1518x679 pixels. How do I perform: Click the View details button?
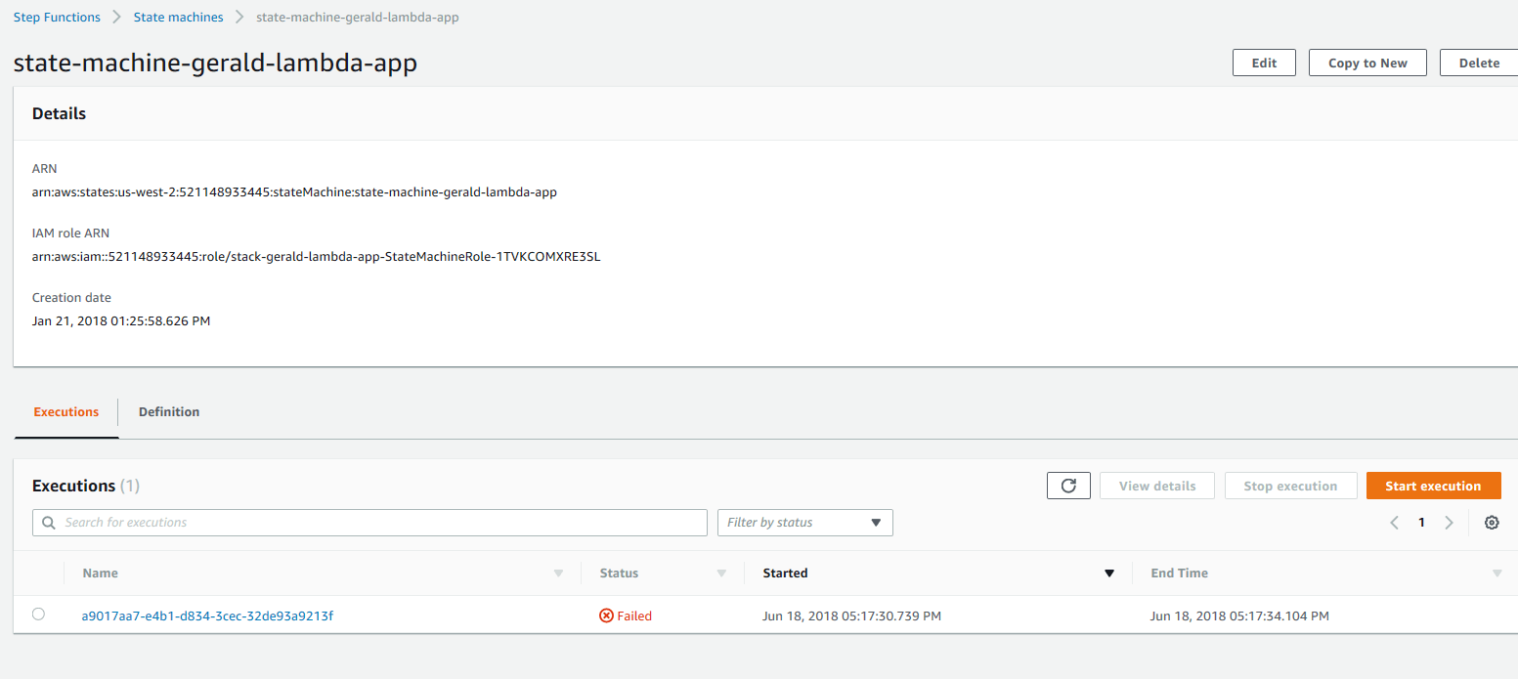click(x=1157, y=486)
